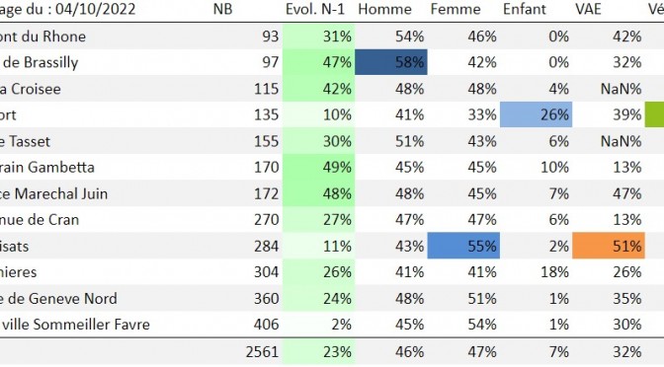Click the Geneve Nord row label
The width and height of the screenshot is (664, 367).
click(58, 299)
